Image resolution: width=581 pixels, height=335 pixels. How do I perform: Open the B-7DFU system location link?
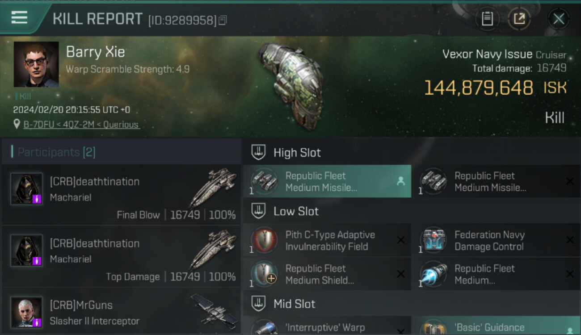coord(81,125)
